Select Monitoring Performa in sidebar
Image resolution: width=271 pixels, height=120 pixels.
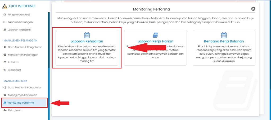24,103
